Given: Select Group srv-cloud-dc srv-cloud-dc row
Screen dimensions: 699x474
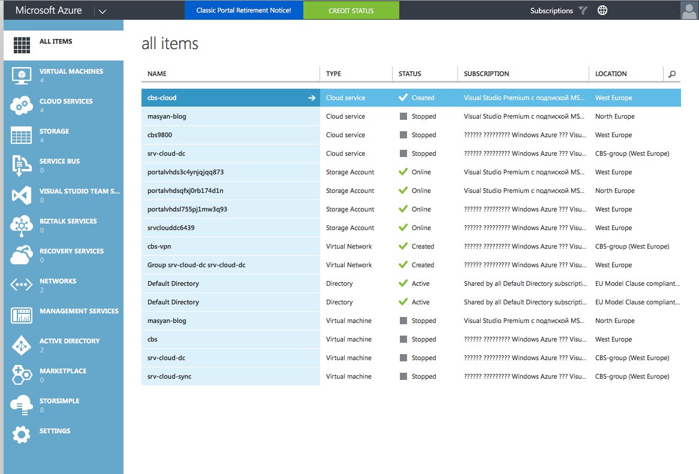Looking at the screenshot, I should click(x=411, y=265).
